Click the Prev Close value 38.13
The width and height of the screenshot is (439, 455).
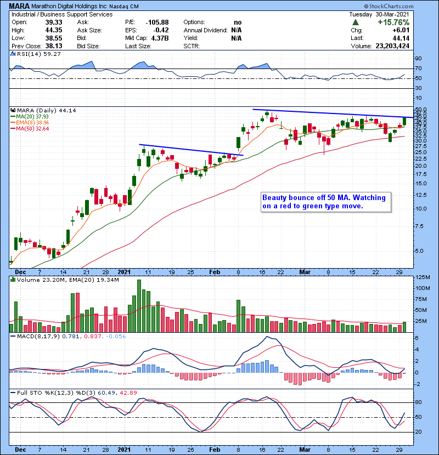54,46
